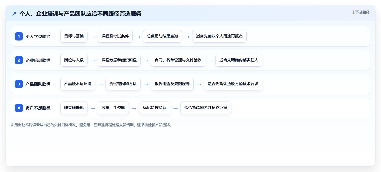Click the arrow after 课程及考试条件
The image size is (381, 172).
click(138, 37)
